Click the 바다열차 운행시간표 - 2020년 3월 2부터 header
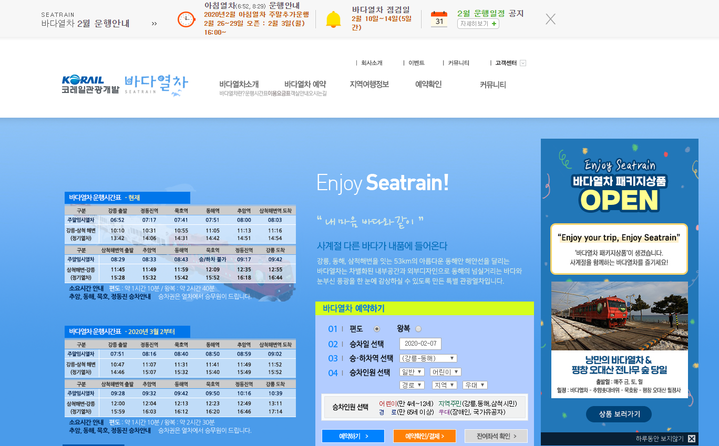 pyautogui.click(x=127, y=331)
